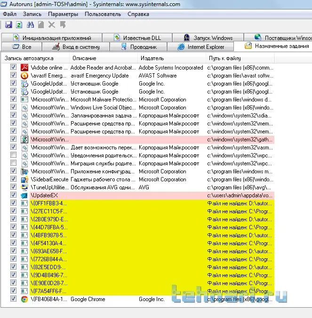Switch to the Internet Explorer tab

tap(200, 47)
